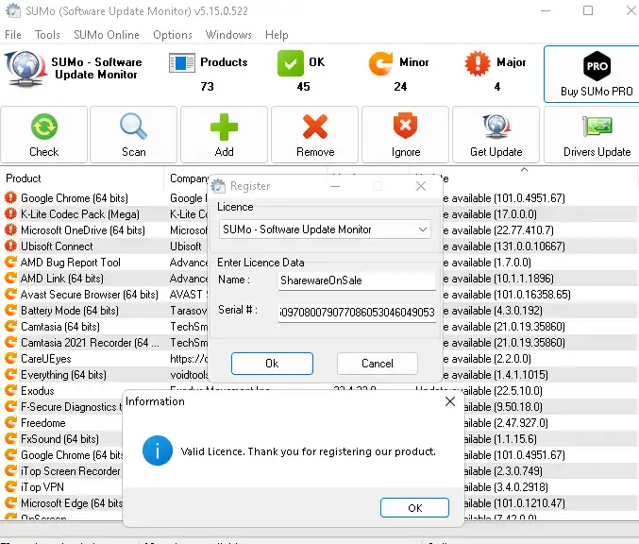Click the Get Update icon
Image resolution: width=639 pixels, height=544 pixels.
point(496,127)
